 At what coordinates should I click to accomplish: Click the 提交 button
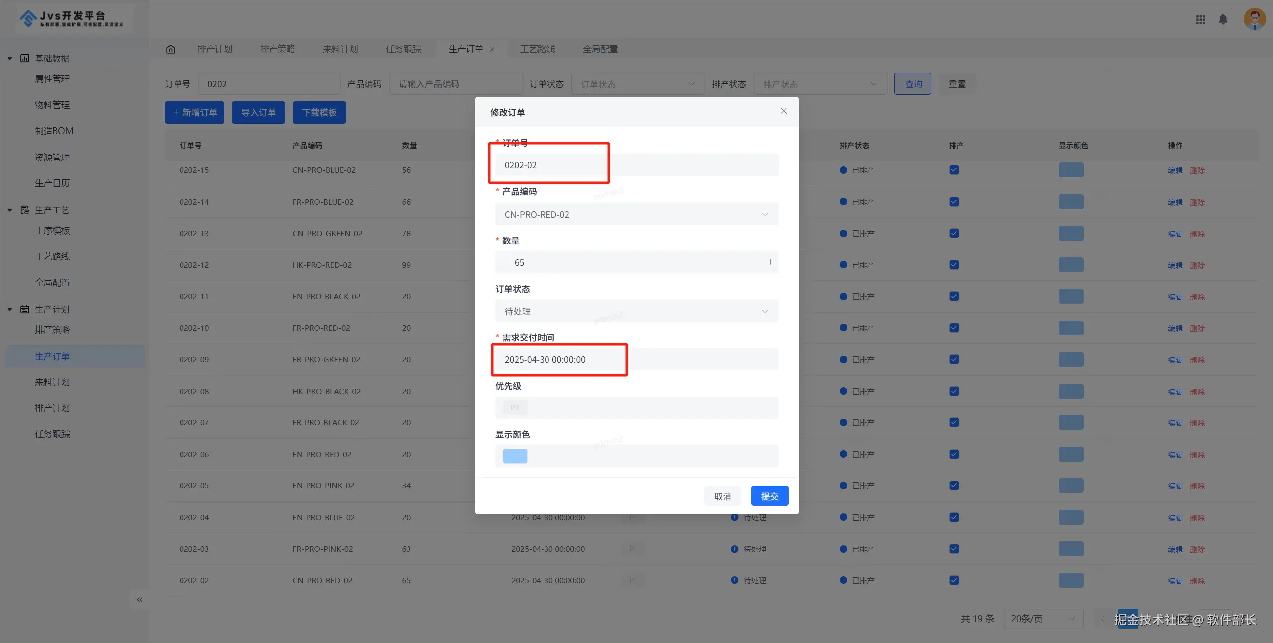coord(769,496)
